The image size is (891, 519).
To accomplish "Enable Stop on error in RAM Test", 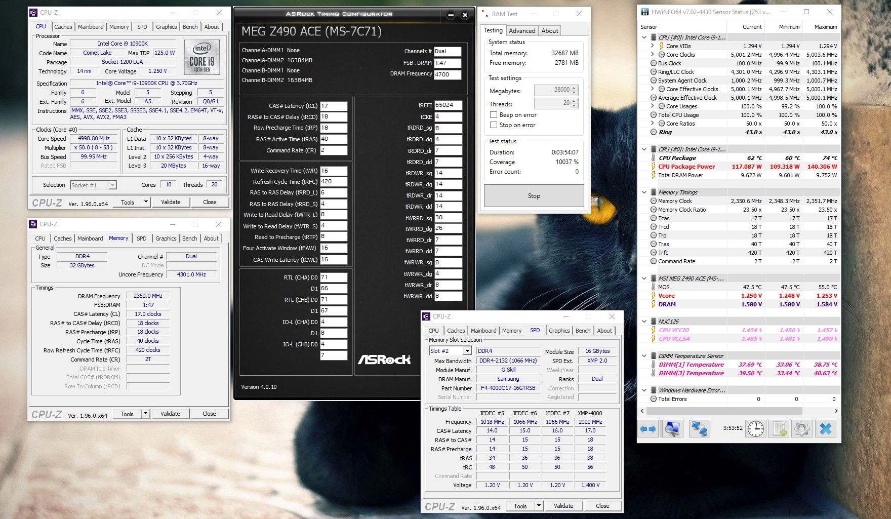I will point(493,125).
